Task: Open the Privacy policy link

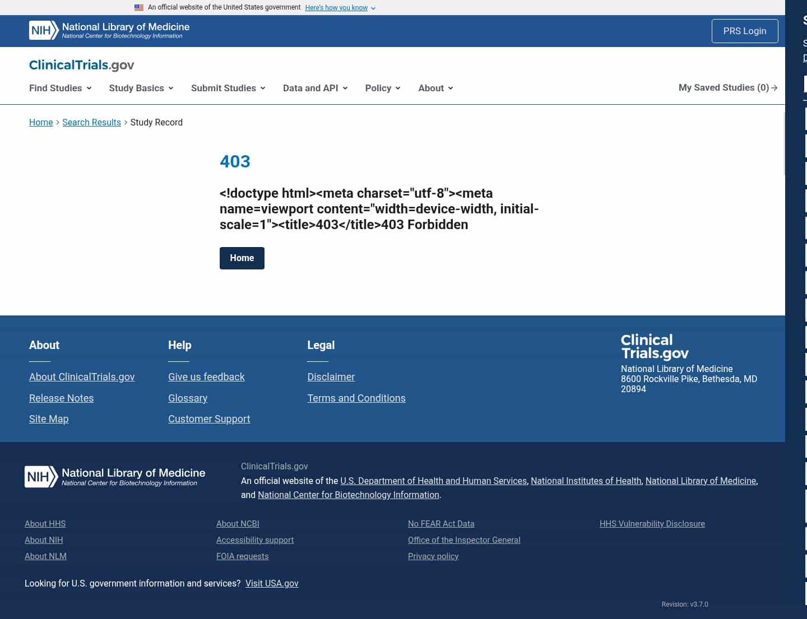Action: click(433, 556)
